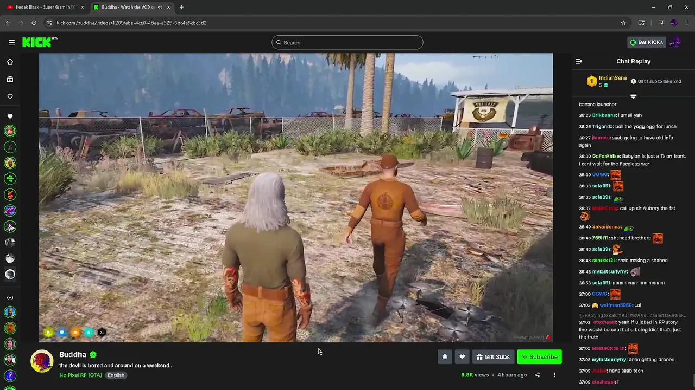Open the 'Replying to calum93' reply reference

point(633,315)
